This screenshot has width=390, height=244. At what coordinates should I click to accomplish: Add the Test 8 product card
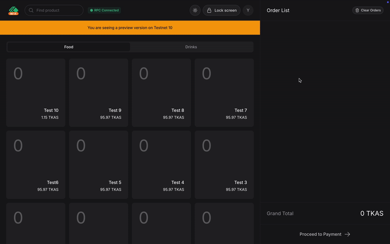pos(161,93)
